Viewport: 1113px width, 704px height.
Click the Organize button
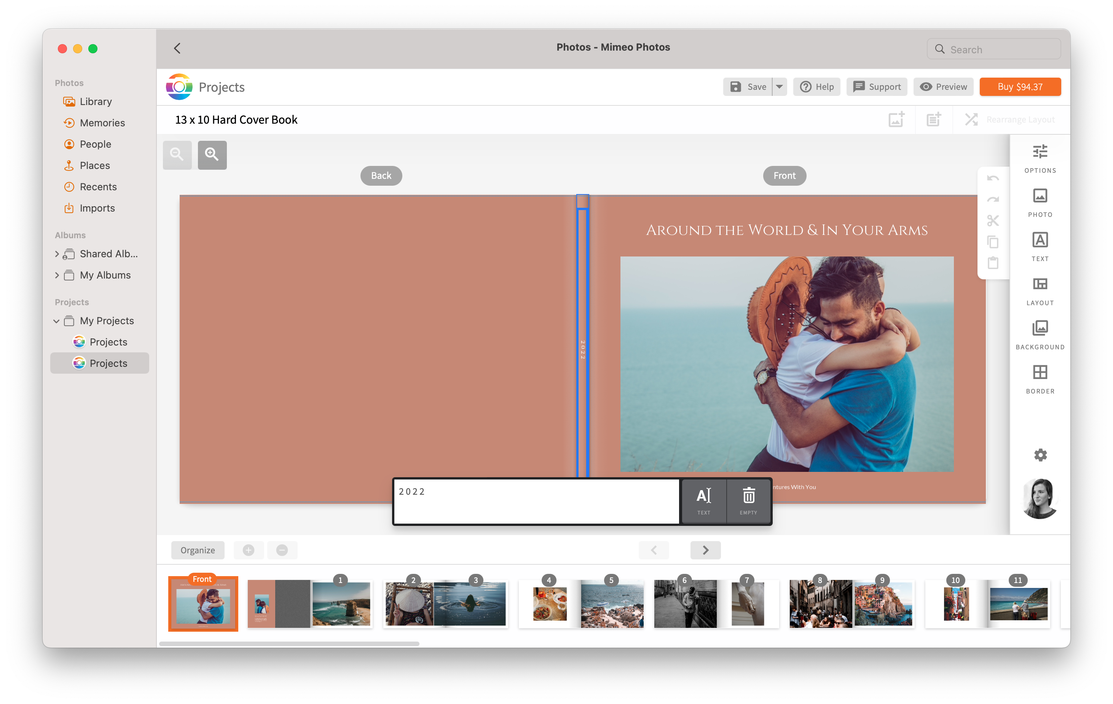point(197,550)
